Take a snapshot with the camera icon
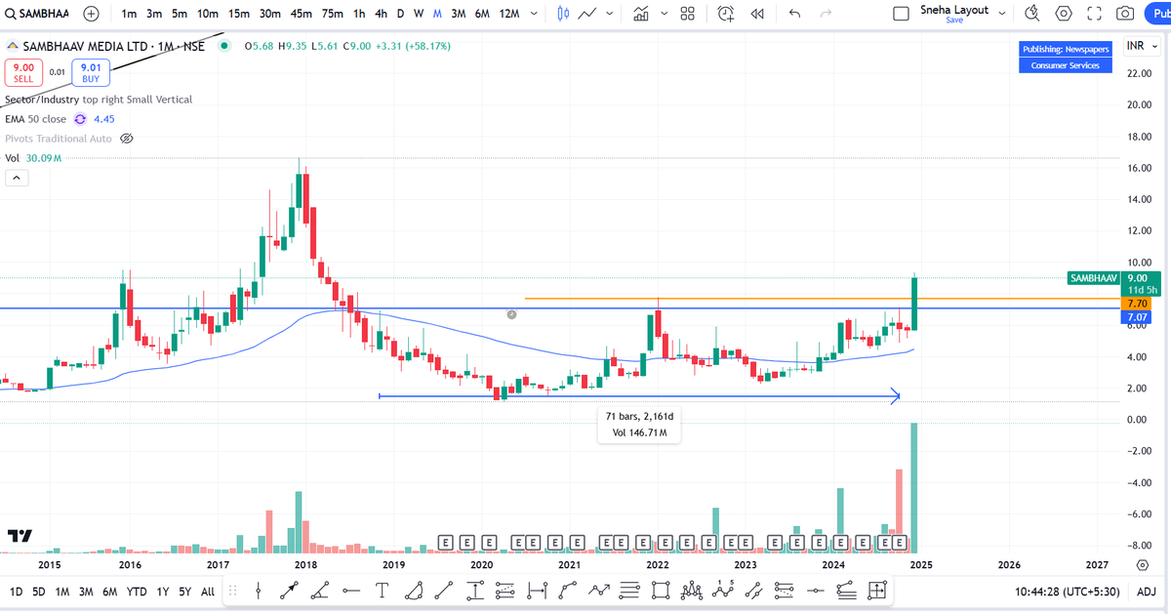1171x614 pixels. tap(1125, 14)
